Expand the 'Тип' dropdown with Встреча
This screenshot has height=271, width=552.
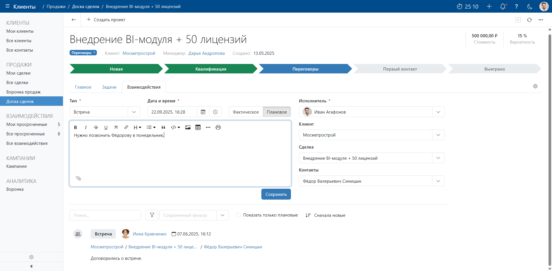coord(134,112)
